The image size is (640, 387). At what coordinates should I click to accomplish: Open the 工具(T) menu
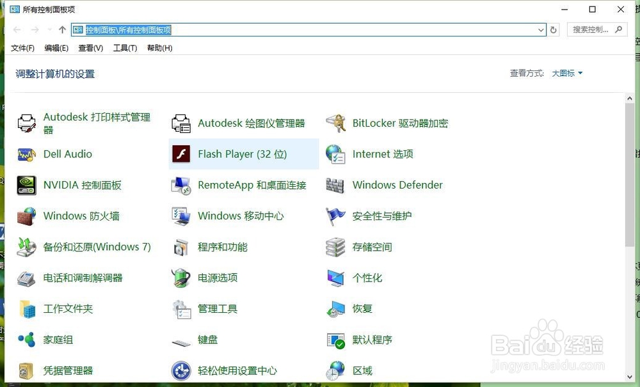point(125,48)
